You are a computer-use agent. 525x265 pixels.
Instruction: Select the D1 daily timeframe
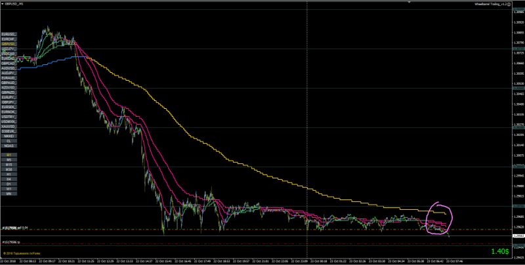pos(9,184)
